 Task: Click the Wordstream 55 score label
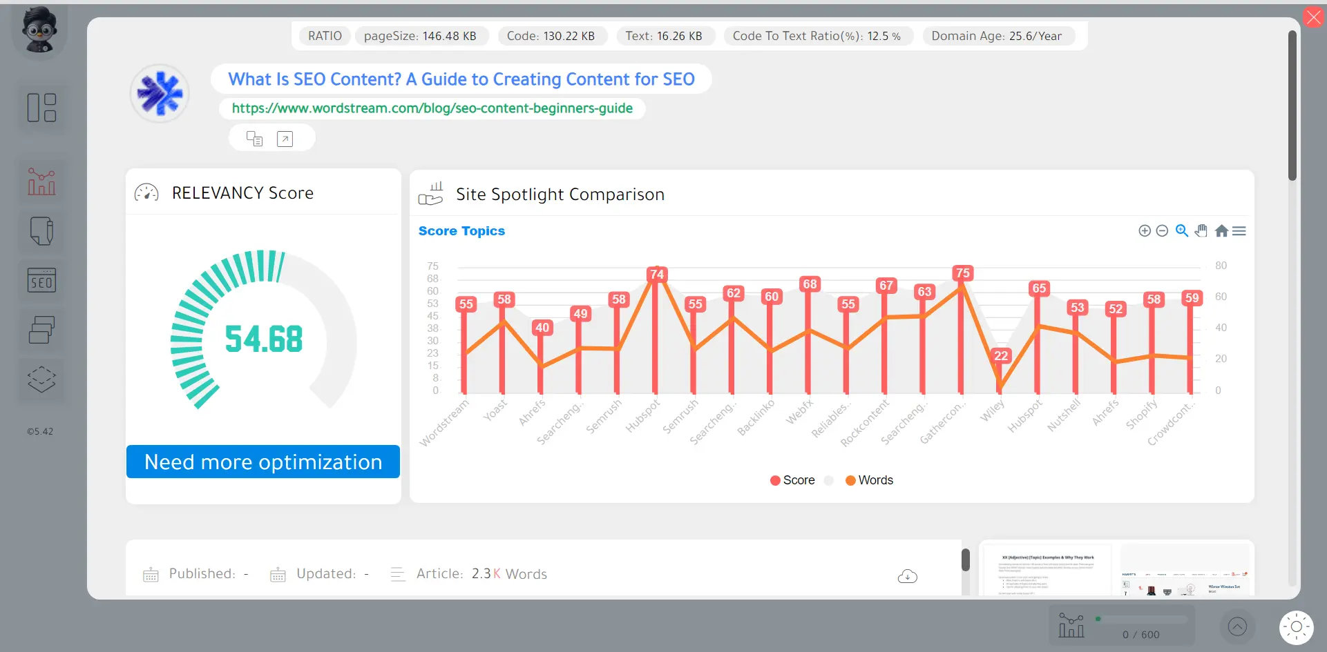coord(466,304)
